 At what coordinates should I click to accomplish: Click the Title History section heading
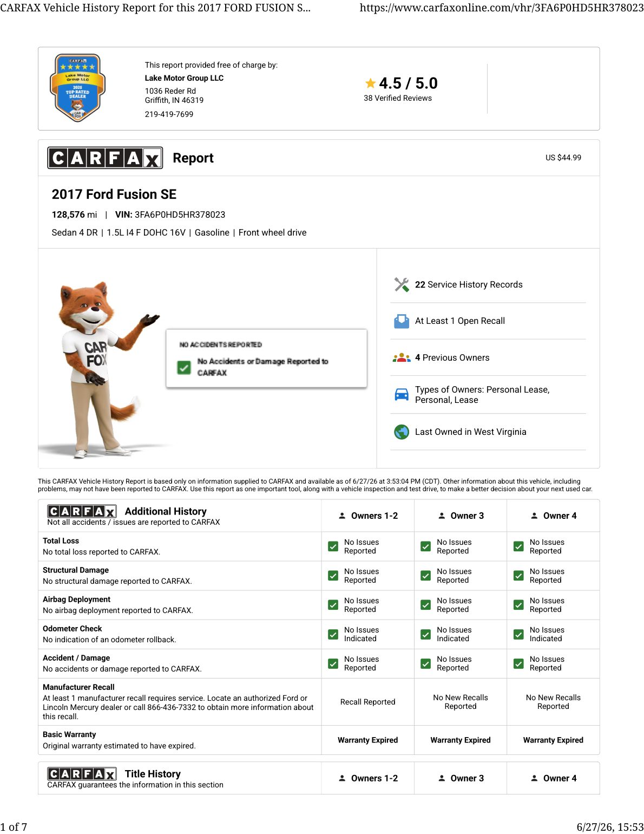(x=153, y=774)
